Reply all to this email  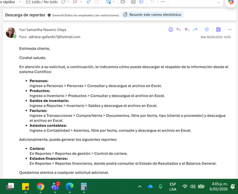point(187,30)
